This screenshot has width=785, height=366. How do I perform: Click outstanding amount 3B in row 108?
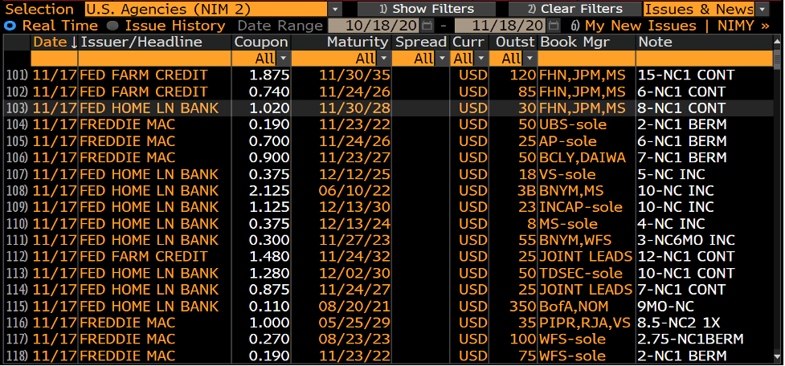coord(526,190)
